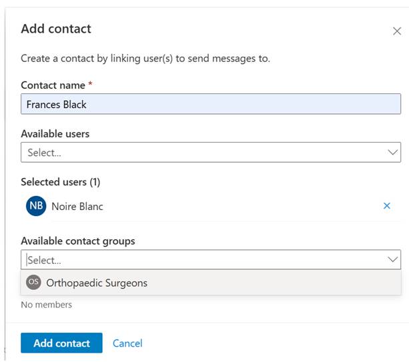Click the Noire Blanc user name
The image size is (409, 362).
77,207
